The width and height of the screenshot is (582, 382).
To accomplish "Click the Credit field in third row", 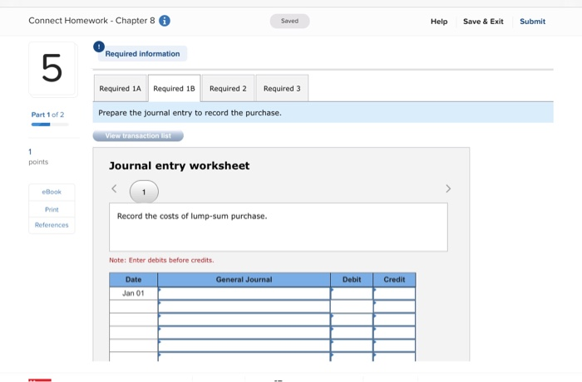I will coord(394,320).
